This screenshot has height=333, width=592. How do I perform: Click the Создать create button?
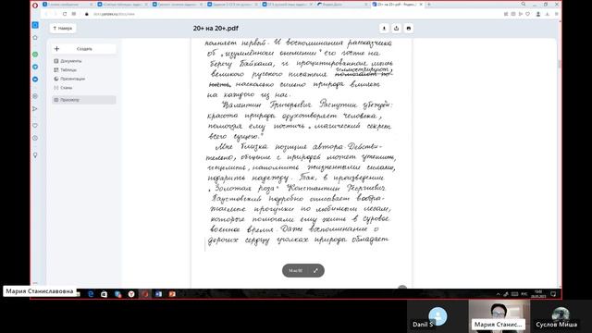click(84, 49)
